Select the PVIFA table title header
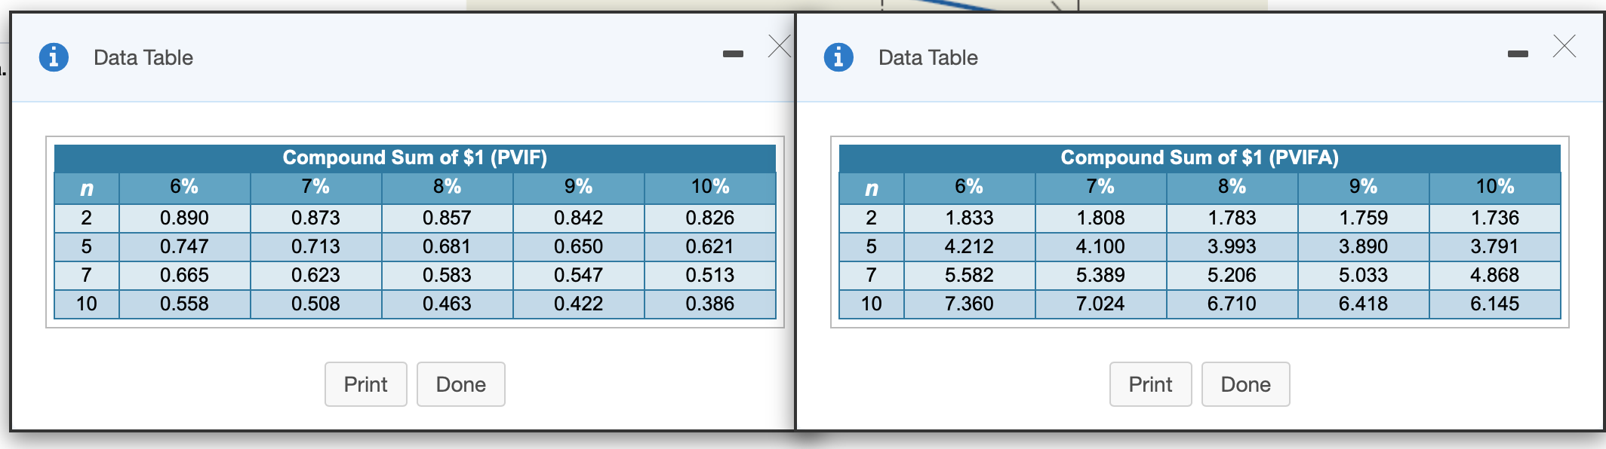Image resolution: width=1606 pixels, height=449 pixels. click(1200, 157)
